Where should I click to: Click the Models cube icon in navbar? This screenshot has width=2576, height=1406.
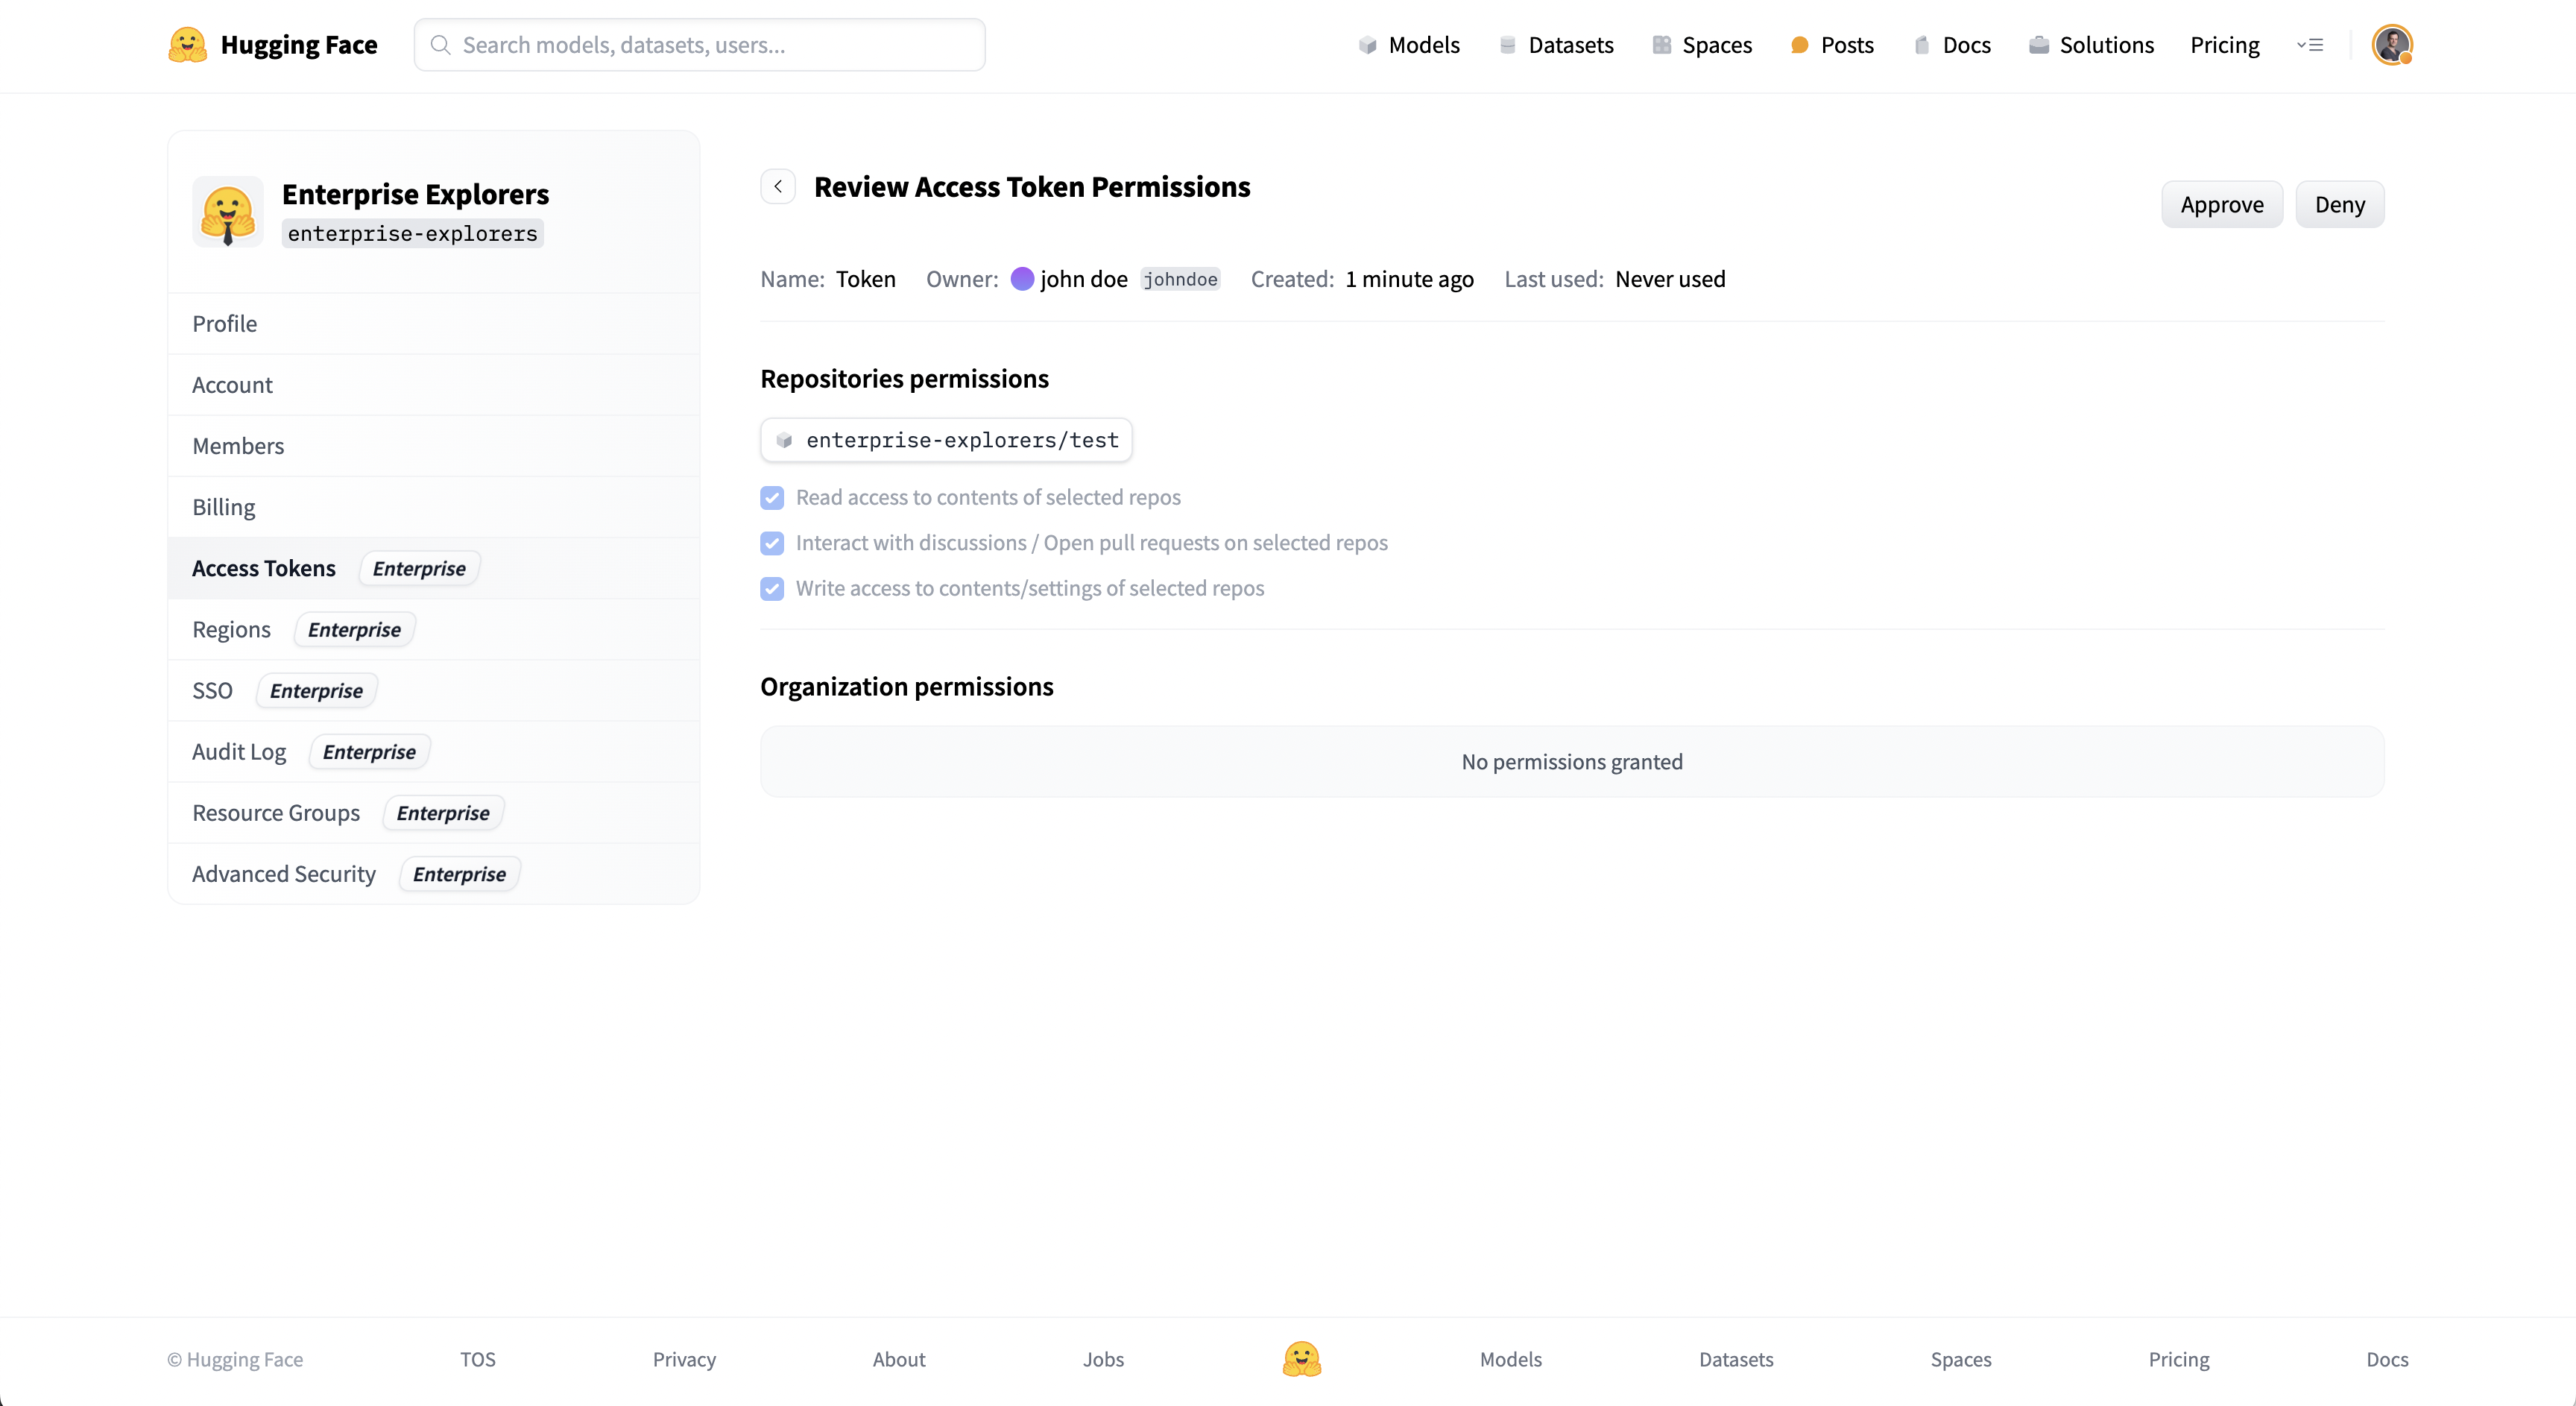[1367, 45]
